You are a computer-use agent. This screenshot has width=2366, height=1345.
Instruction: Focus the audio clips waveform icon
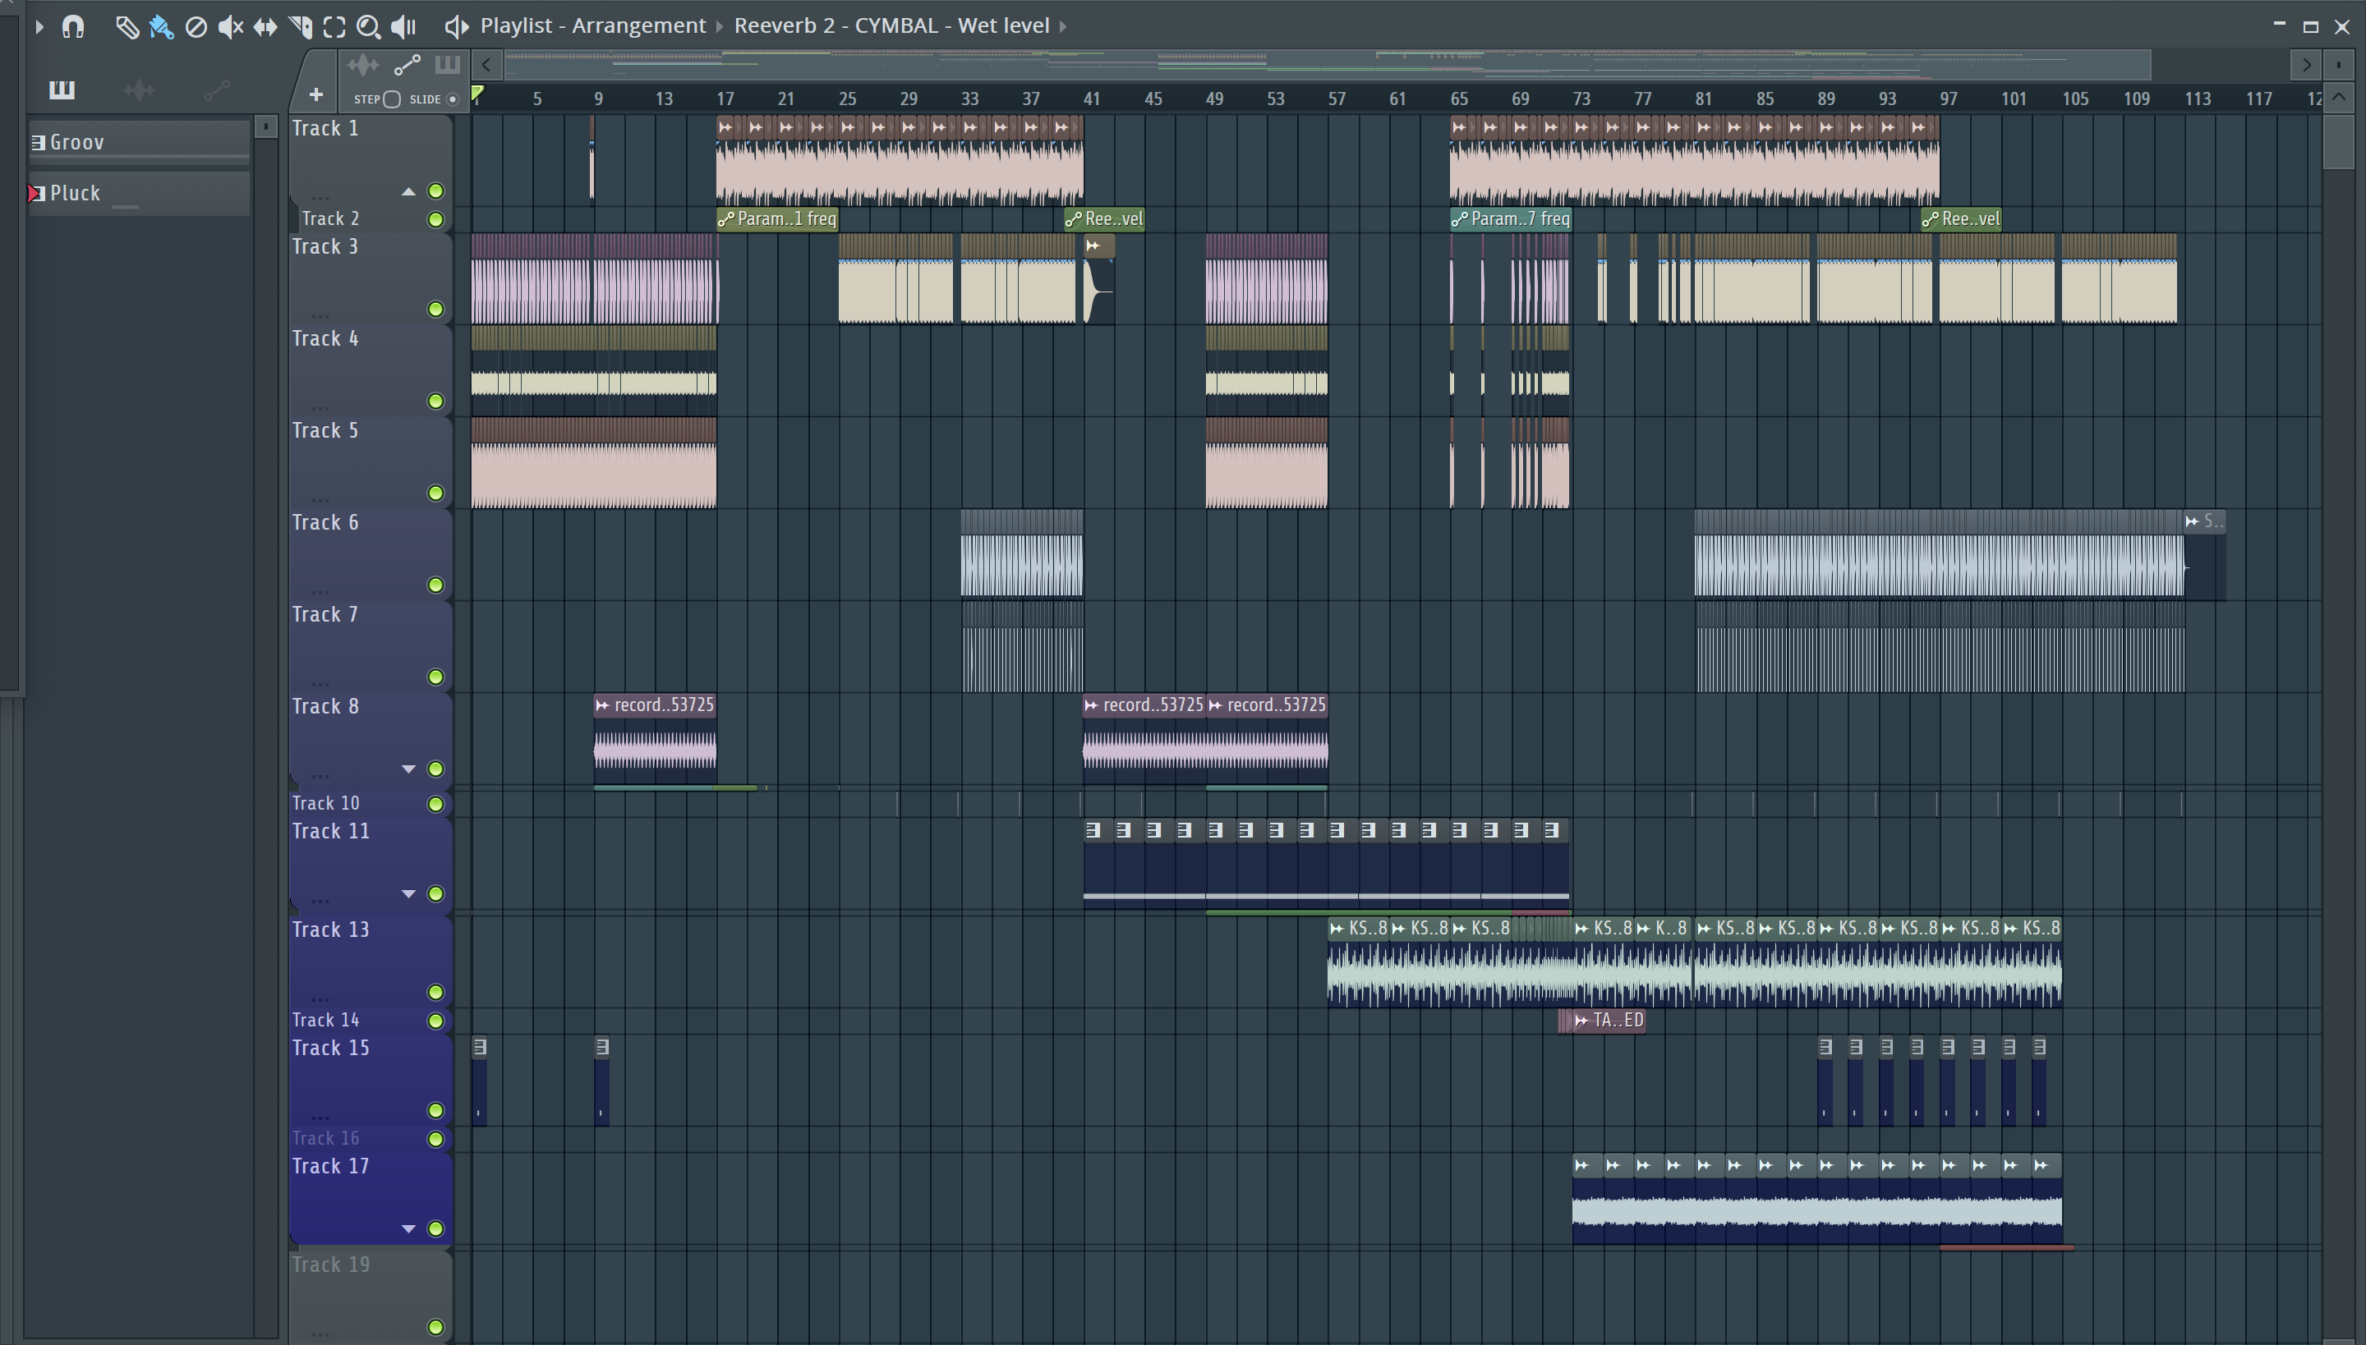point(363,65)
